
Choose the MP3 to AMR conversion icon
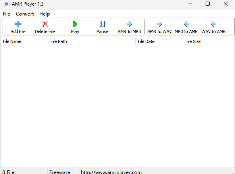pyautogui.click(x=187, y=24)
